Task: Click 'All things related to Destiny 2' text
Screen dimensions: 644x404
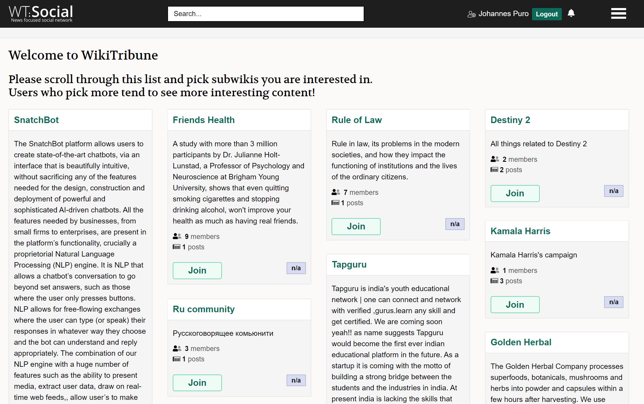Action: 539,144
